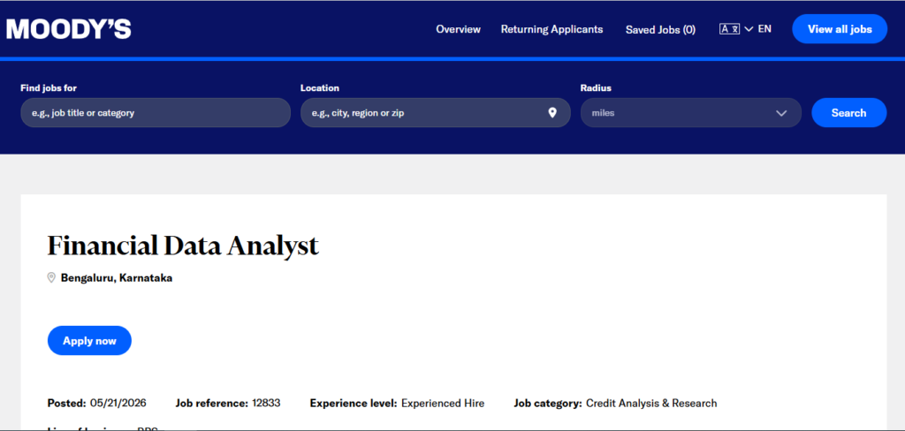Click the map pin beside Bengaluru, Karnataka
The width and height of the screenshot is (905, 431).
click(51, 277)
